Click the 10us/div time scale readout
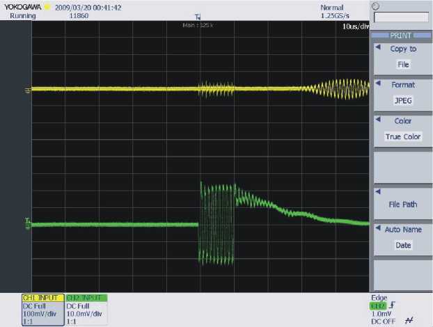Screen dimensions: 433x327 (355, 26)
